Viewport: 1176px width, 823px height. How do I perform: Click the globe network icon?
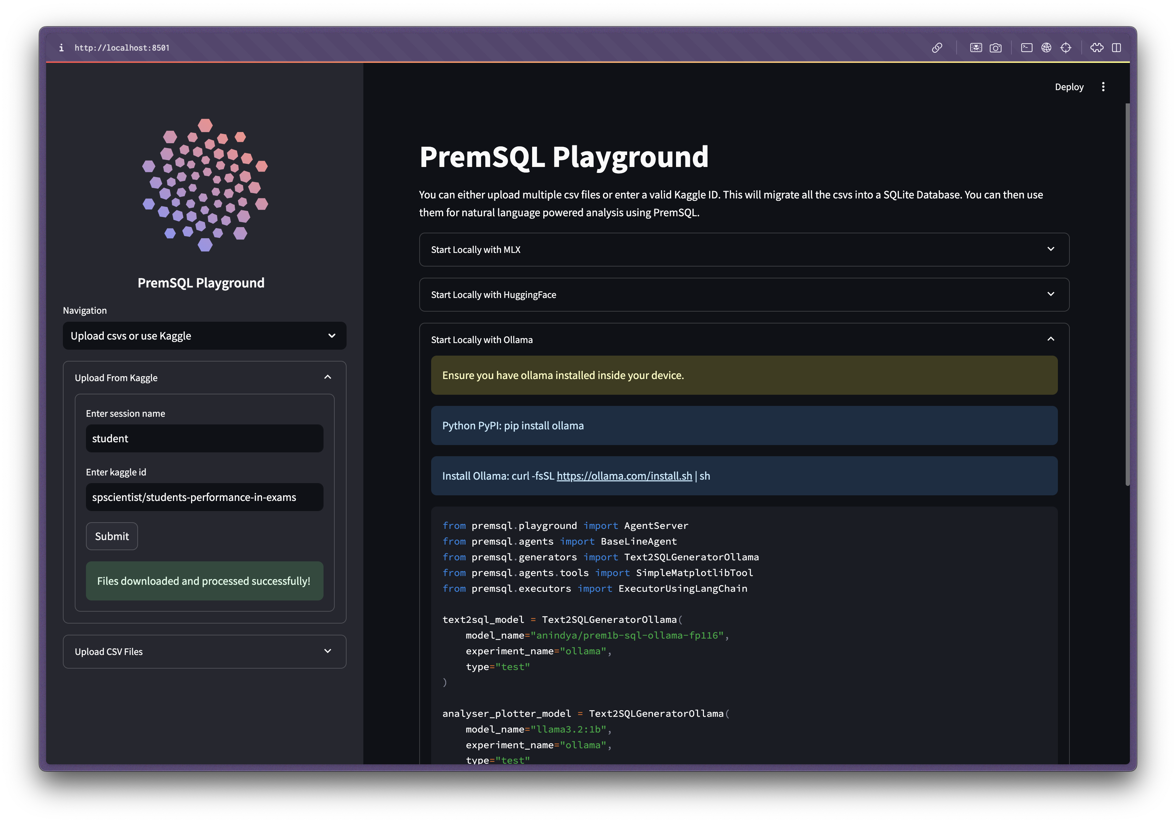click(1046, 48)
